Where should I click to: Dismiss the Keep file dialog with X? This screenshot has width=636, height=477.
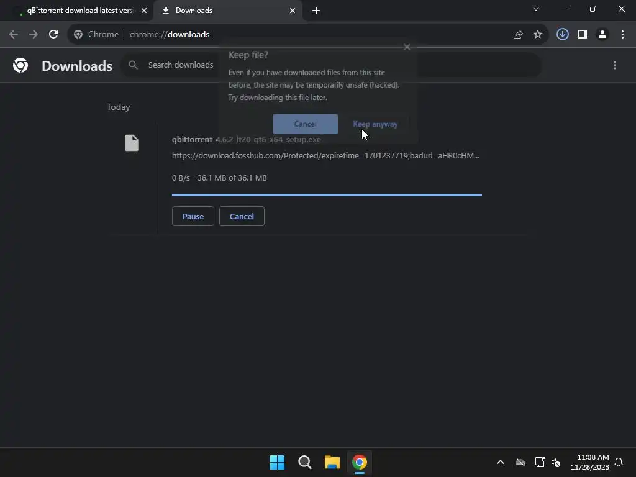point(407,47)
